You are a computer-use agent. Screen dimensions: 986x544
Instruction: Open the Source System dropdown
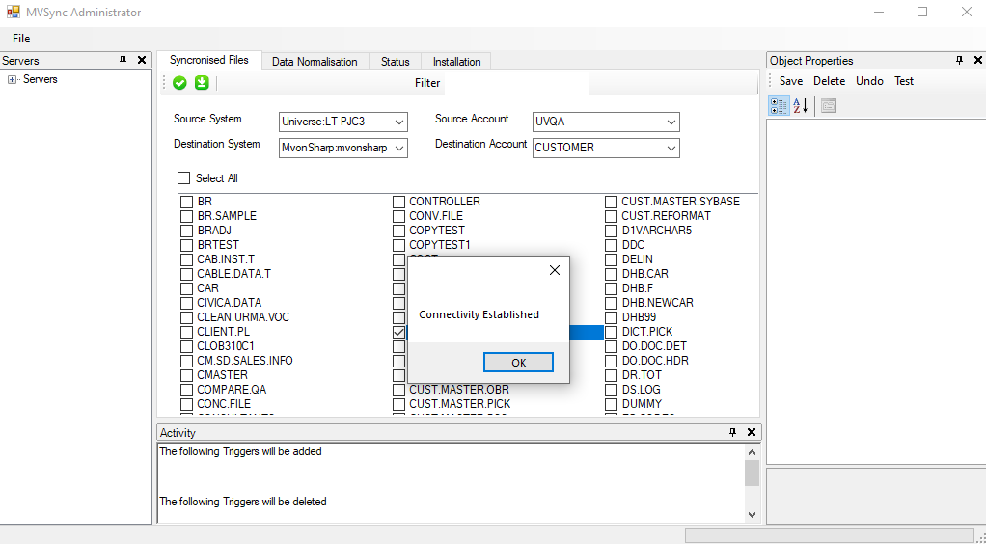coord(398,122)
